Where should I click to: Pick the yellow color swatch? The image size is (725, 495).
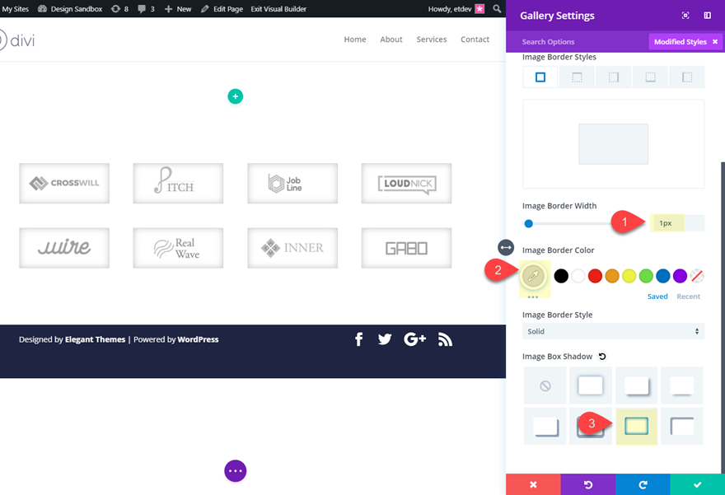point(629,276)
